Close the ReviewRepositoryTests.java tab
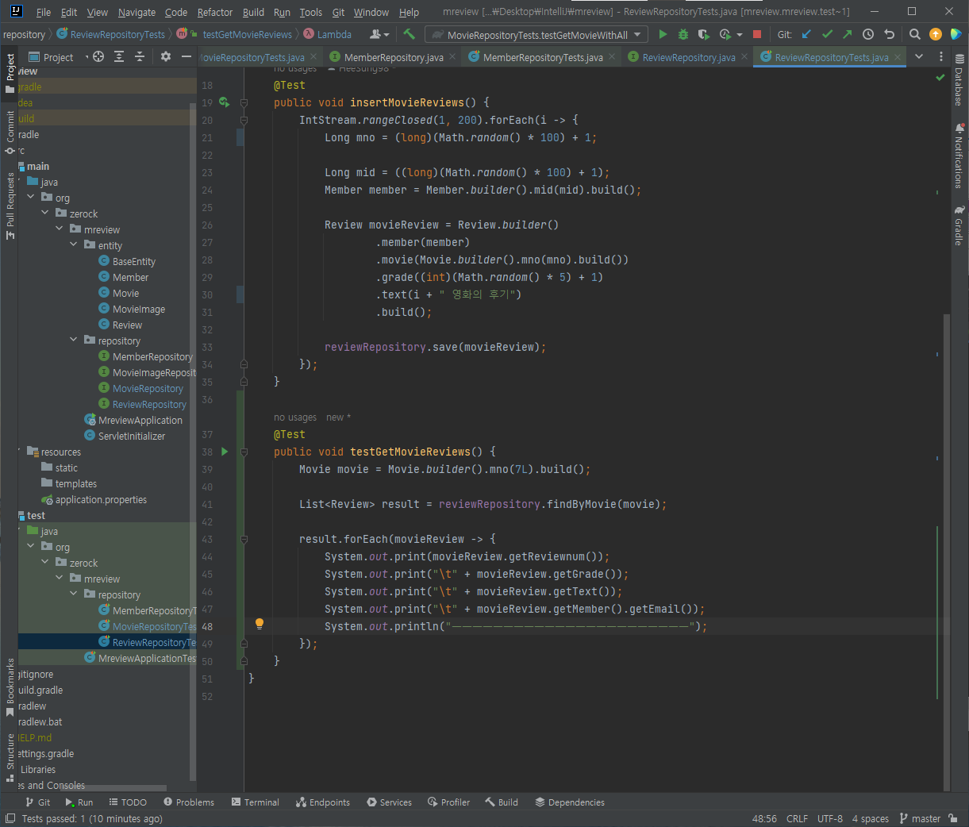 coord(898,57)
